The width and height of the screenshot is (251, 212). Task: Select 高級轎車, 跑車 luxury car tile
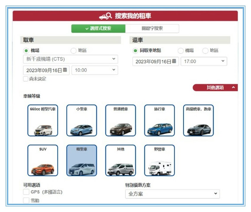[x=198, y=120]
